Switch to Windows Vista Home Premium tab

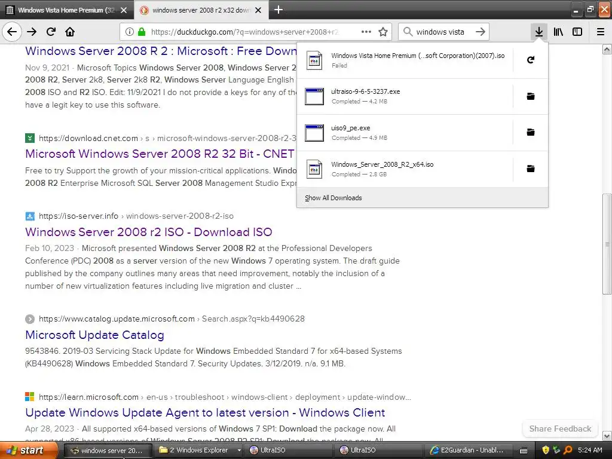coord(66,10)
